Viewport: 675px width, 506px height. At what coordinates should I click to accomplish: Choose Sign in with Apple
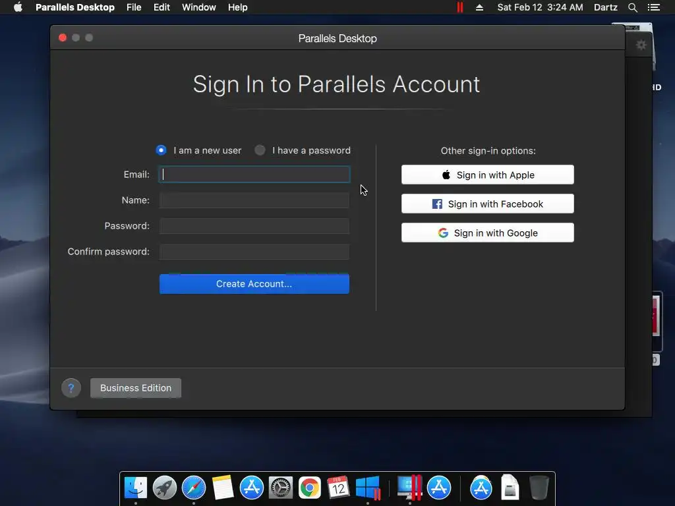(x=487, y=175)
